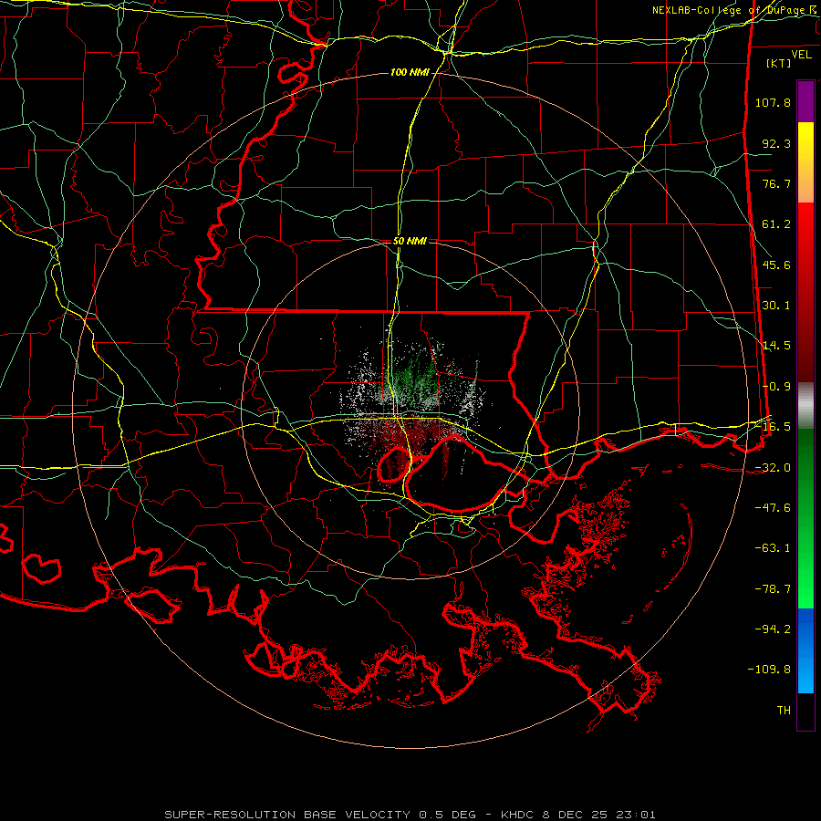Click the 14.5 value on velocity scale
This screenshot has height=821, width=821.
click(776, 346)
